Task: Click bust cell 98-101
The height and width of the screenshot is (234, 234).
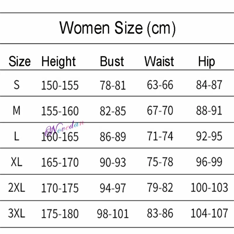Action: click(x=113, y=214)
